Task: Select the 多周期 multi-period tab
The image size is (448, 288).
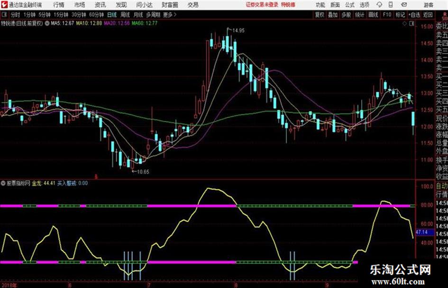Action: point(153,15)
